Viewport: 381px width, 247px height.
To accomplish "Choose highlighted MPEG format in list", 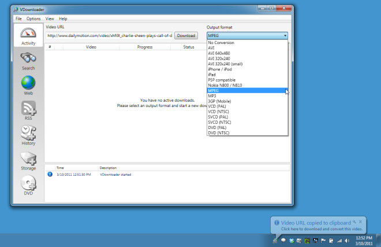I will pos(247,91).
